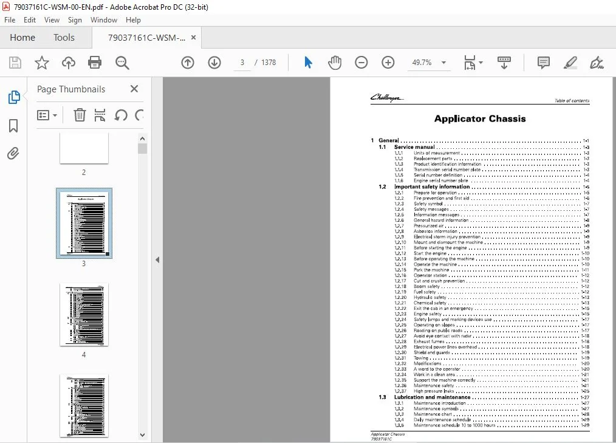Zoom out with minus icon

pyautogui.click(x=361, y=63)
